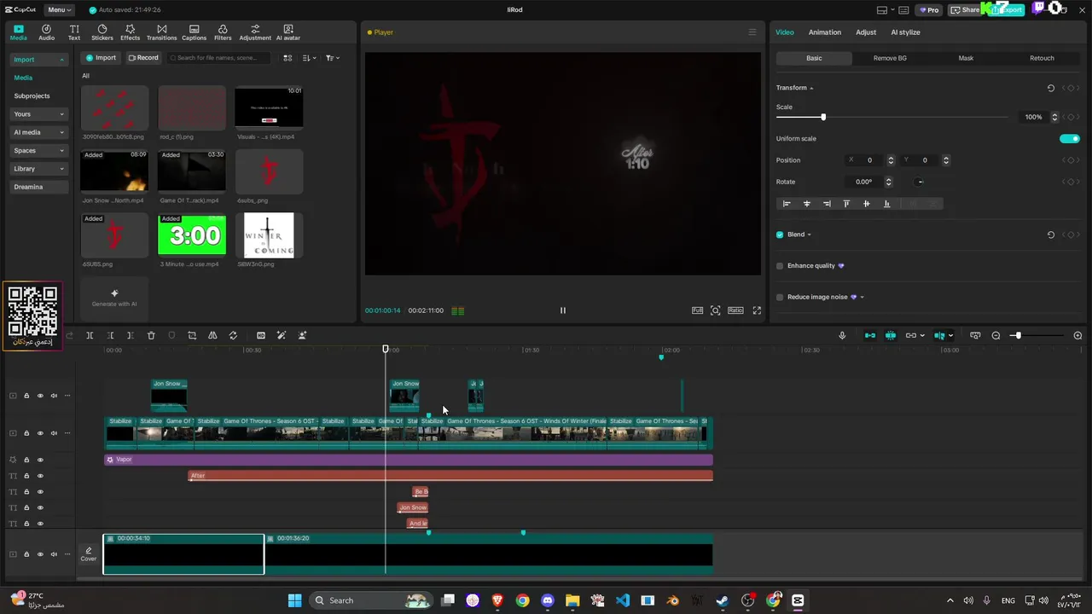Mute the Stabilize video track
Image resolution: width=1092 pixels, height=614 pixels.
pos(54,433)
